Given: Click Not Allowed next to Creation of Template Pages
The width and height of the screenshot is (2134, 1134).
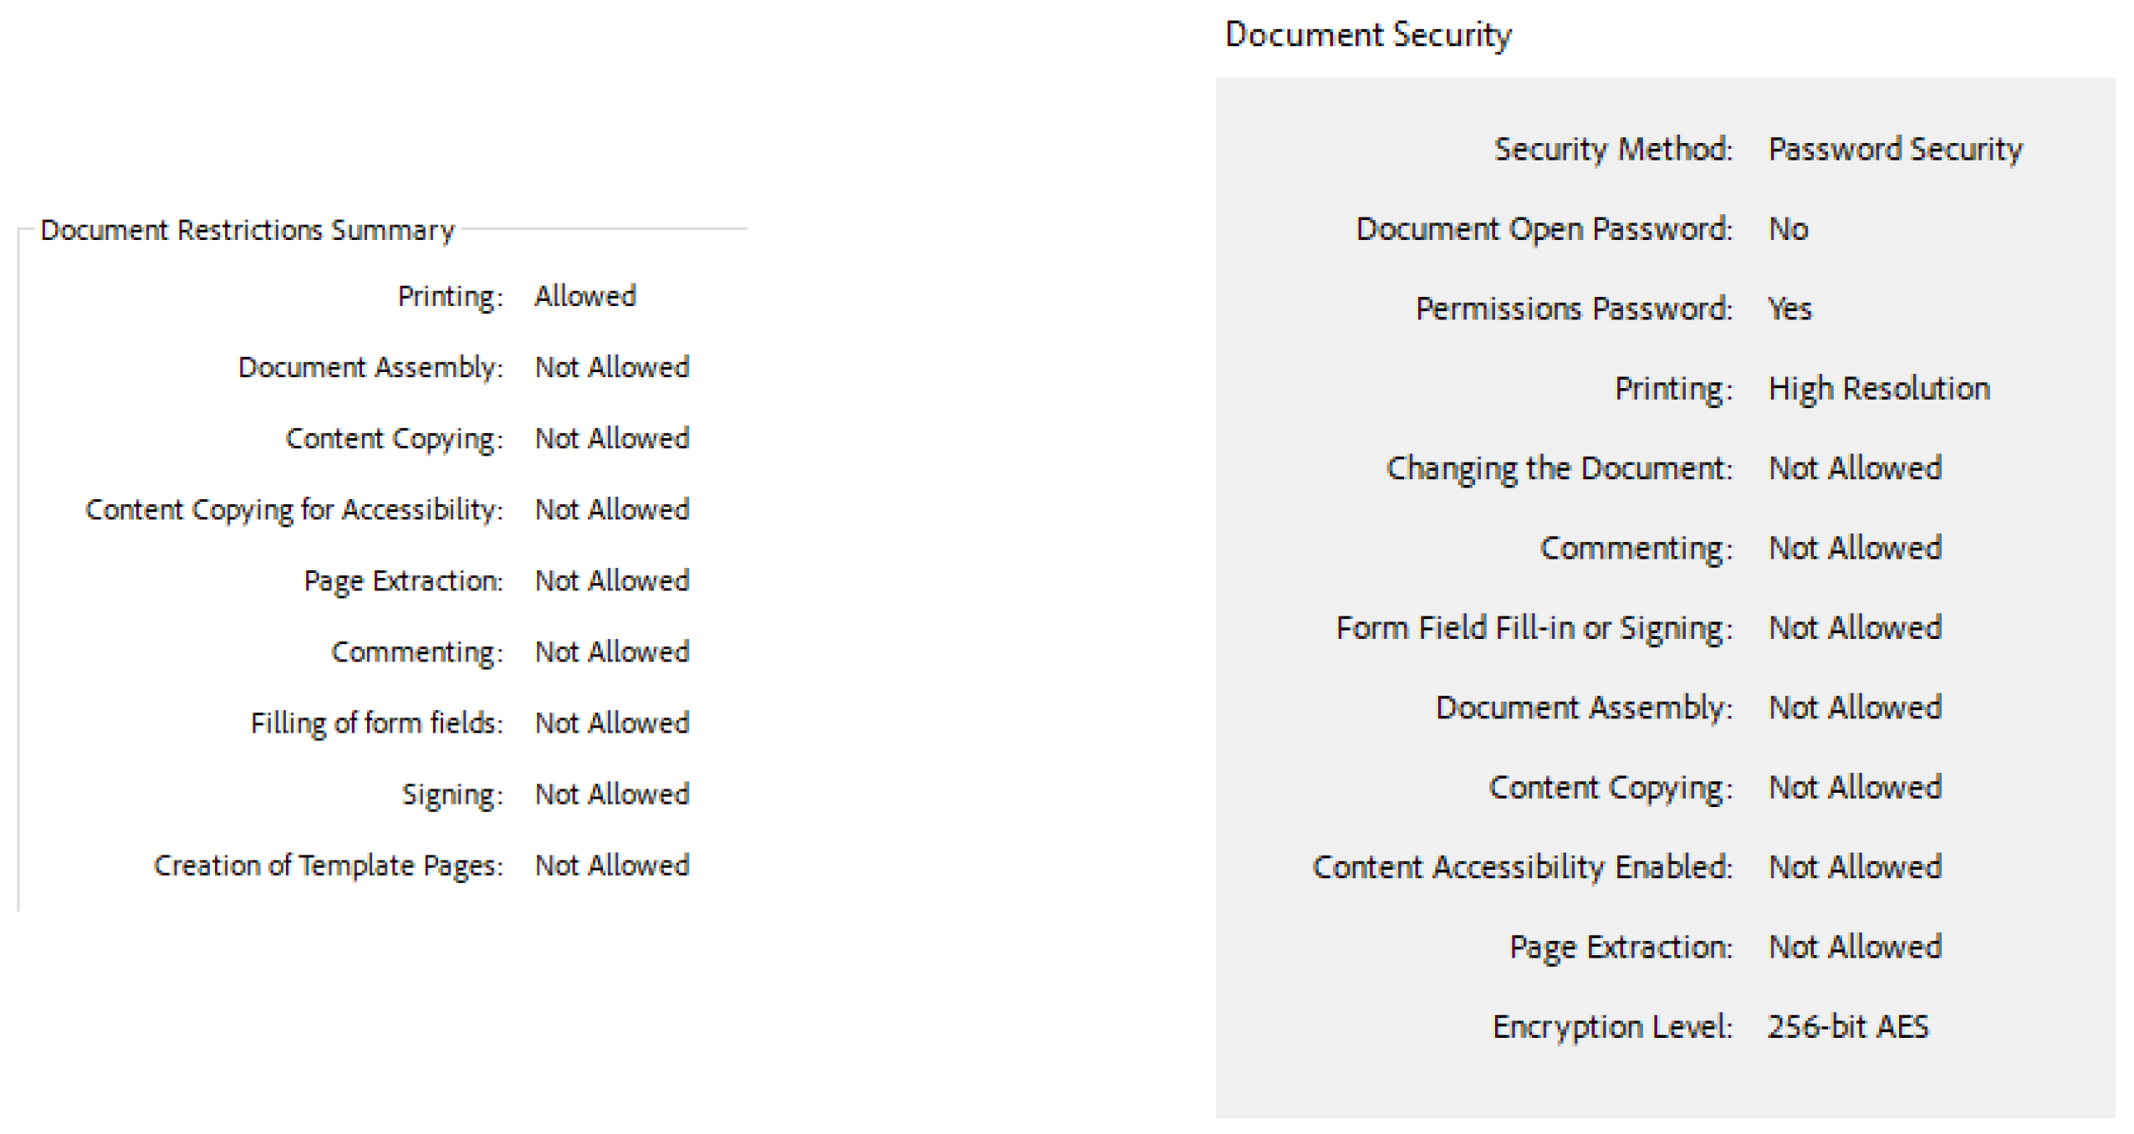Looking at the screenshot, I should coord(612,866).
